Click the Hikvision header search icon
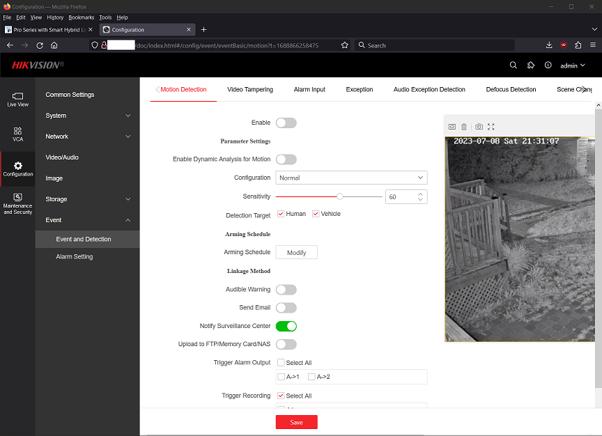The width and height of the screenshot is (602, 436). [x=514, y=65]
